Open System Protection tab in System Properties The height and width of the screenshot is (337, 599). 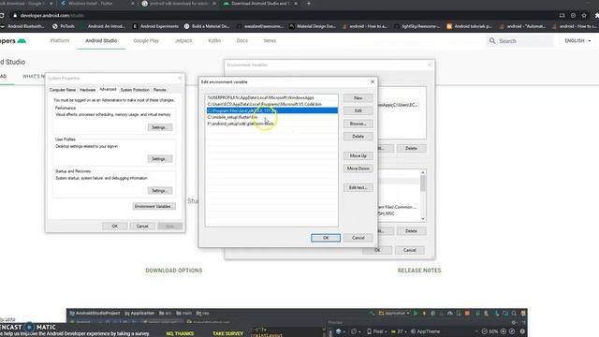pos(135,90)
